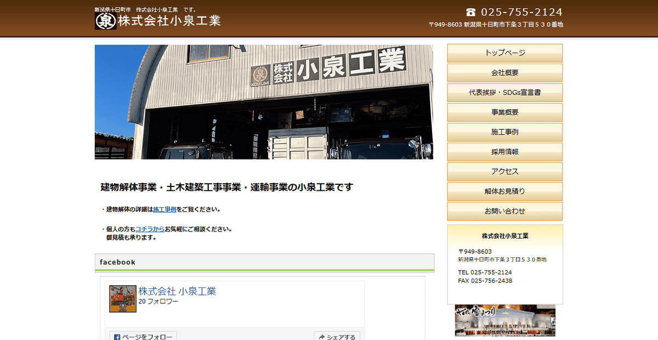The image size is (658, 340).
Task: Open the 株式会社 小泉工業 Facebook page link
Action: pyautogui.click(x=178, y=292)
